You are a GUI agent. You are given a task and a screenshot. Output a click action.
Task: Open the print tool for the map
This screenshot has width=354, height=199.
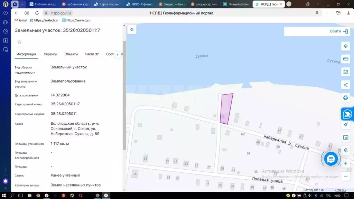(x=345, y=97)
